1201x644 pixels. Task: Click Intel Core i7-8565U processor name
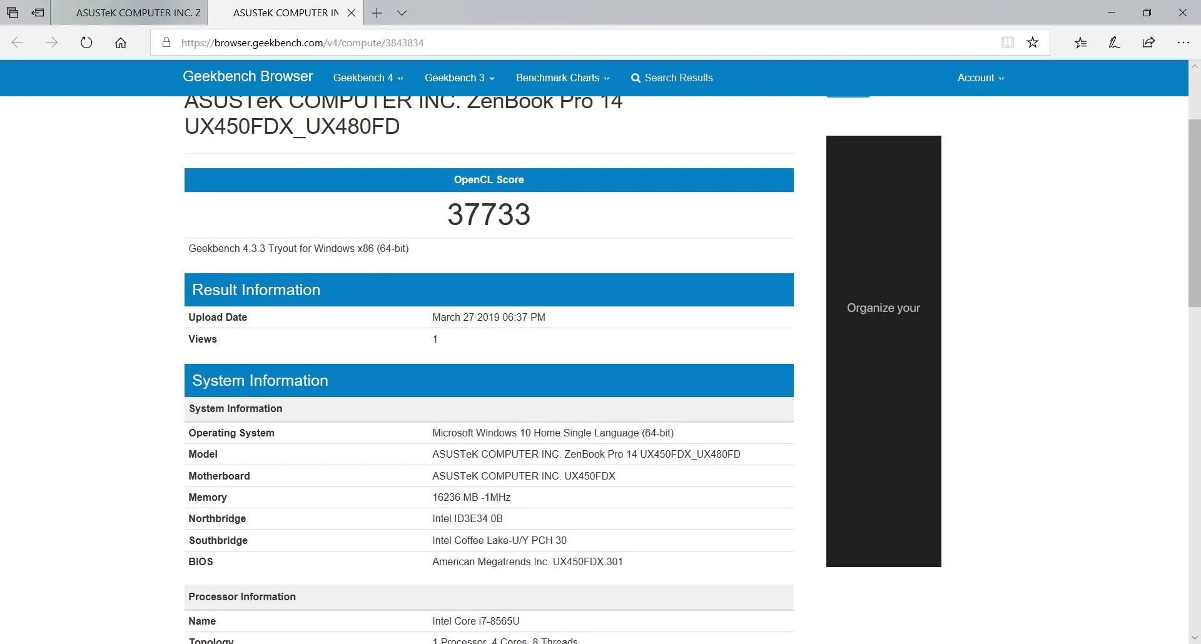click(475, 621)
